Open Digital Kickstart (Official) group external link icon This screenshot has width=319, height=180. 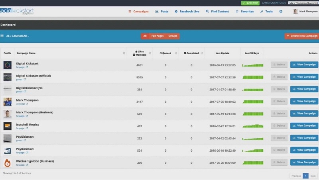[x=25, y=79]
